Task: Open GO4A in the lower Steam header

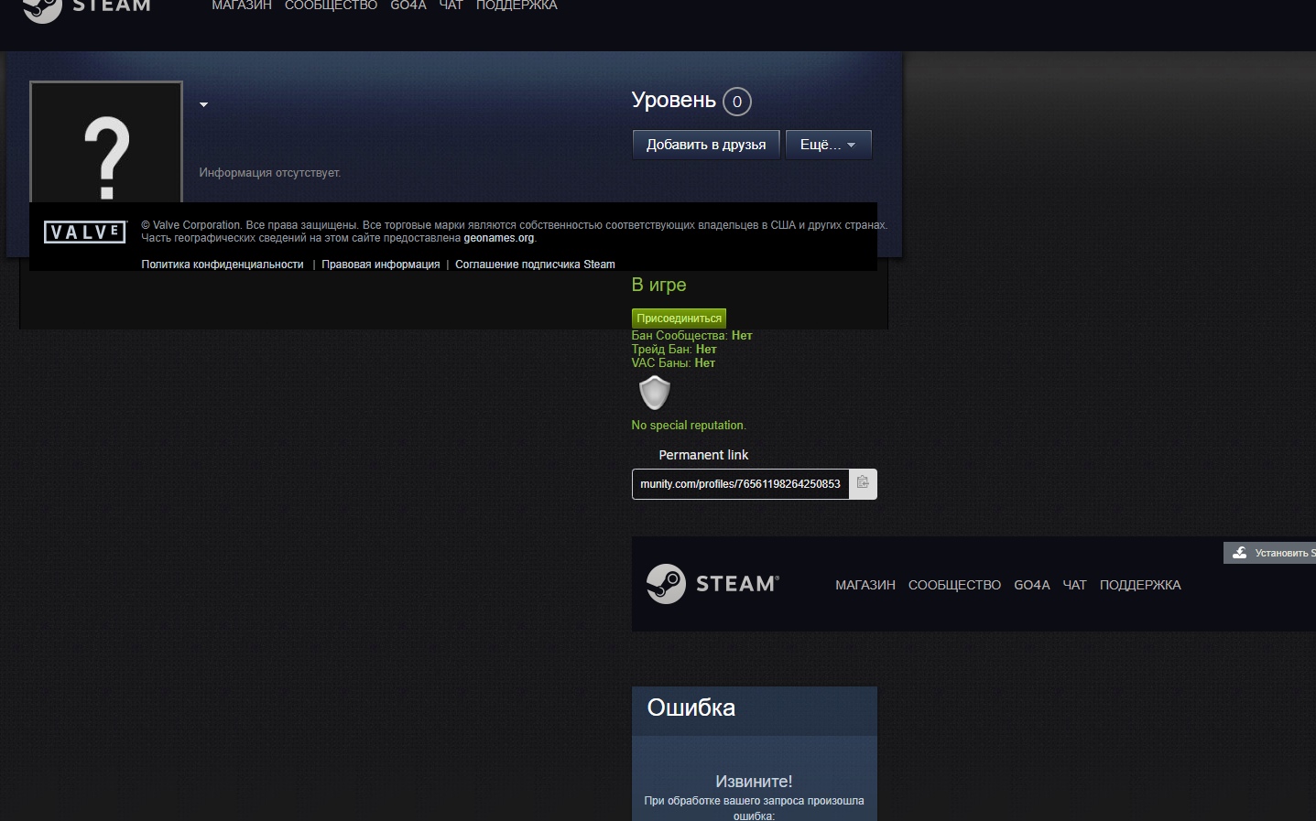Action: 1032,585
